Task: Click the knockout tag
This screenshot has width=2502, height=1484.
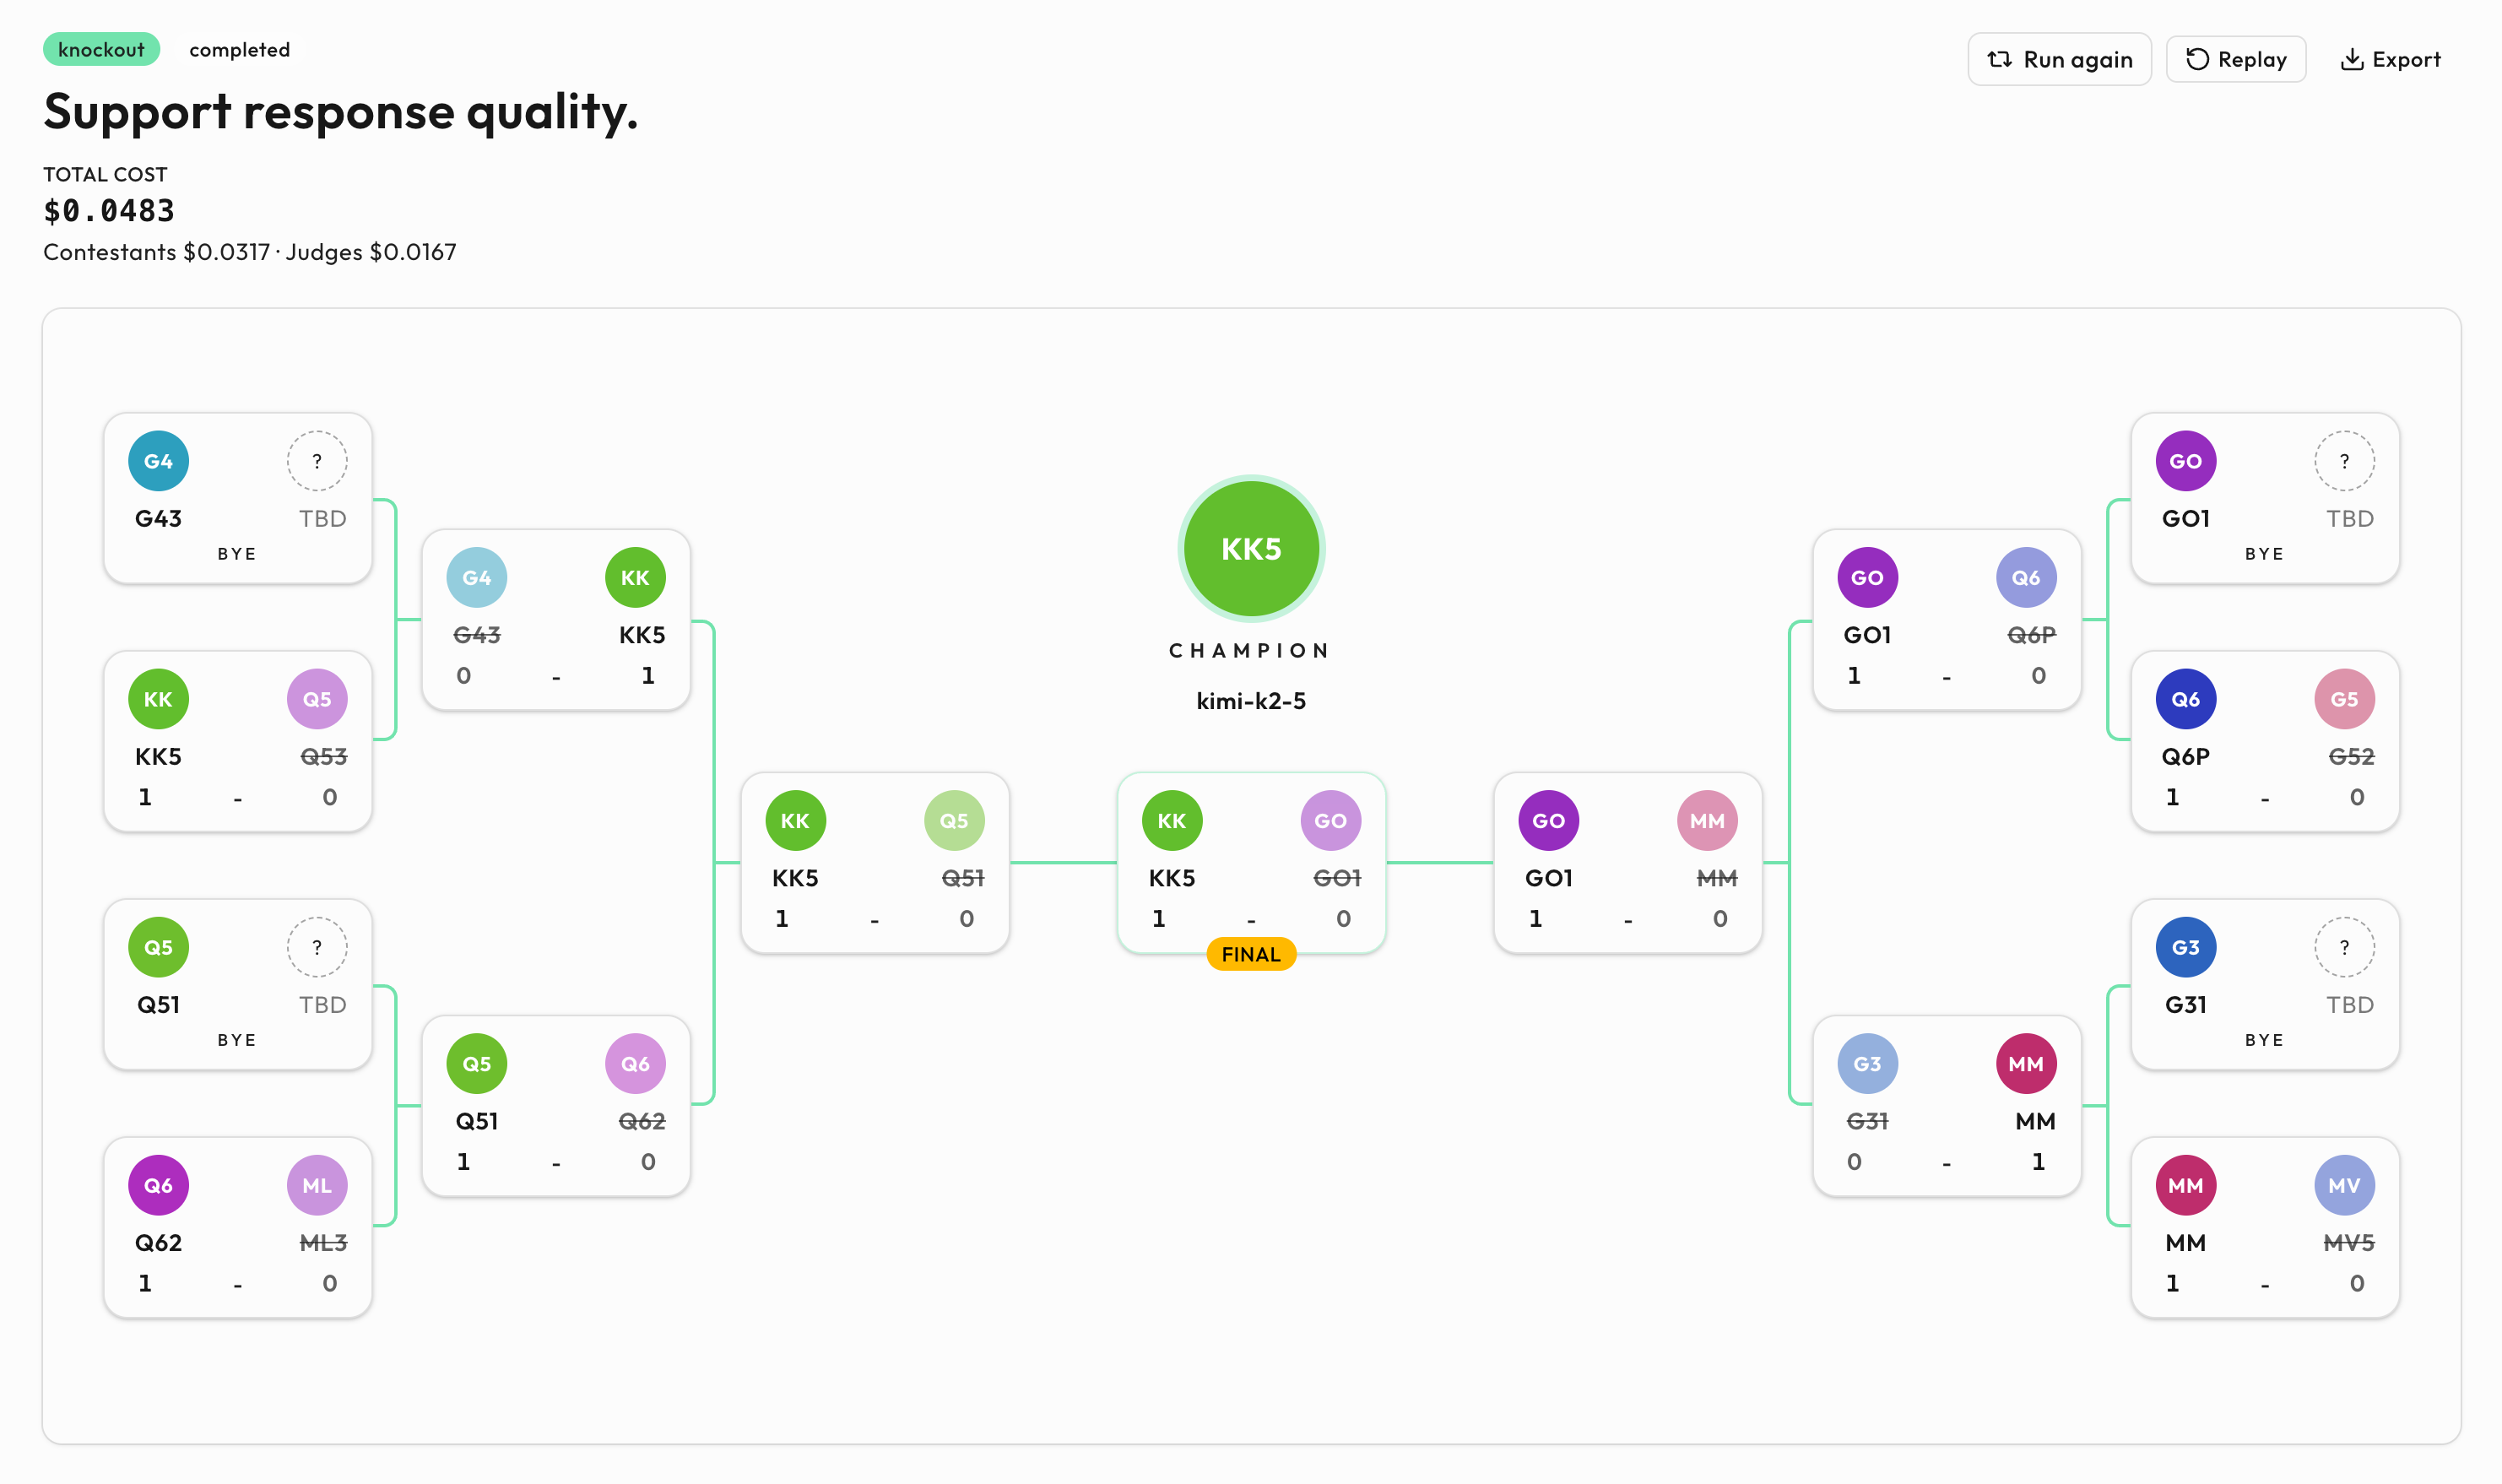Action: pyautogui.click(x=101, y=49)
